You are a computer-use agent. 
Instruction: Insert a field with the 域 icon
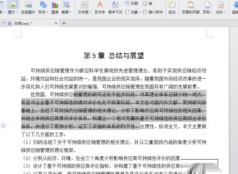point(148,3)
